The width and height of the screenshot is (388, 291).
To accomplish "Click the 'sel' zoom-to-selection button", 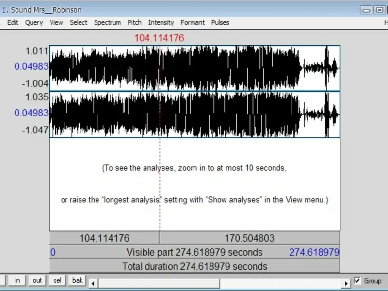I will [57, 280].
